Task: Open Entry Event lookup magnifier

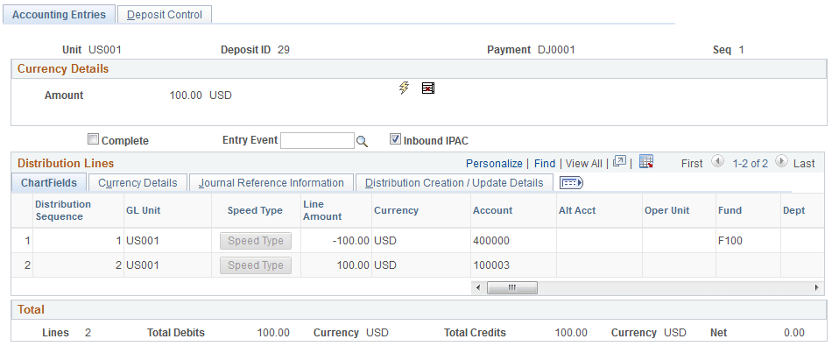Action: 362,141
